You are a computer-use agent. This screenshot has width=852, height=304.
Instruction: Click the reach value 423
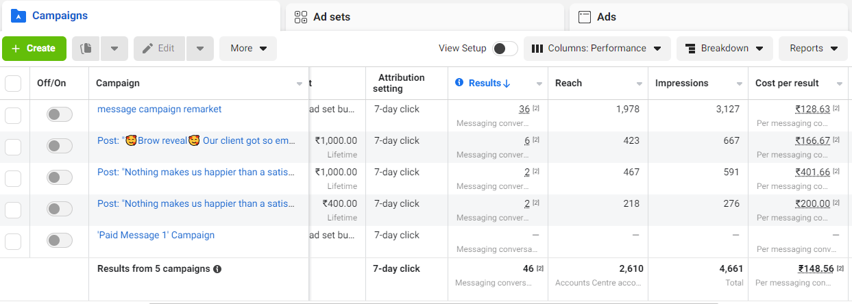pos(631,140)
